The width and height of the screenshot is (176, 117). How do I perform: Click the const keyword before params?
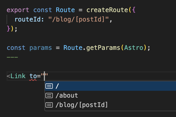click(x=16, y=48)
